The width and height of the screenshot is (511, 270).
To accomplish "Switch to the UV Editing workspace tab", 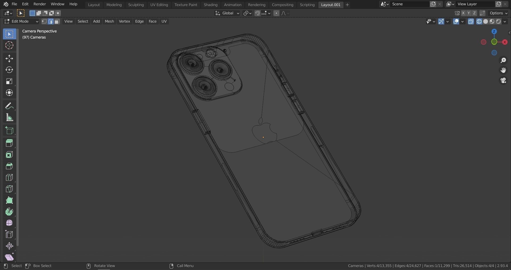I will pos(159,5).
